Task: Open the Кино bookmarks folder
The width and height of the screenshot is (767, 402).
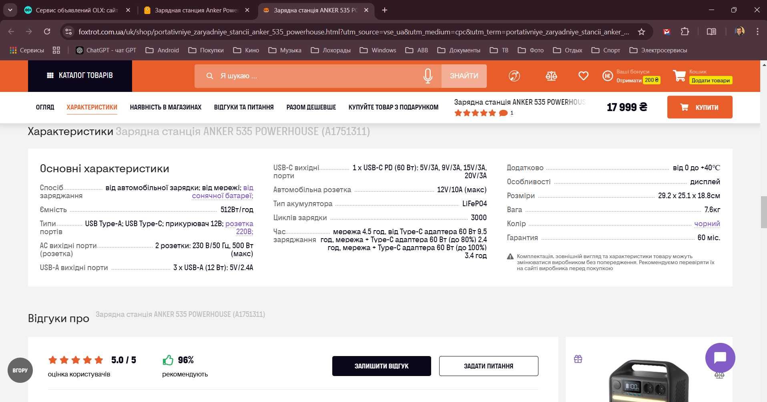Action: (x=246, y=50)
